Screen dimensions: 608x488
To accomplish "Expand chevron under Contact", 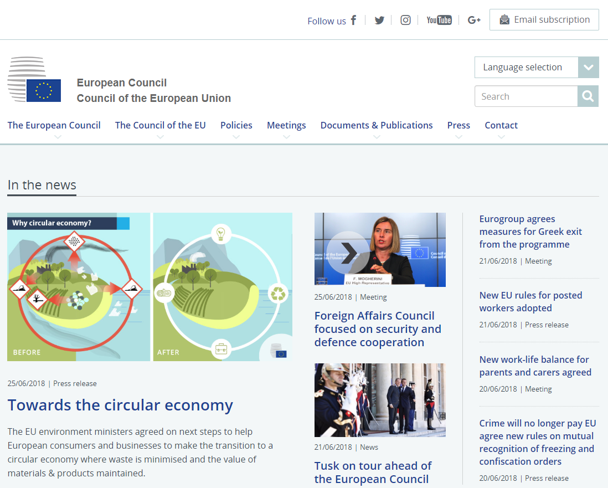I will (501, 137).
